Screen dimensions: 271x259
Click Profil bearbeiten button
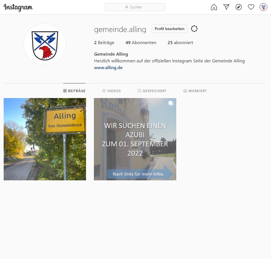(169, 29)
